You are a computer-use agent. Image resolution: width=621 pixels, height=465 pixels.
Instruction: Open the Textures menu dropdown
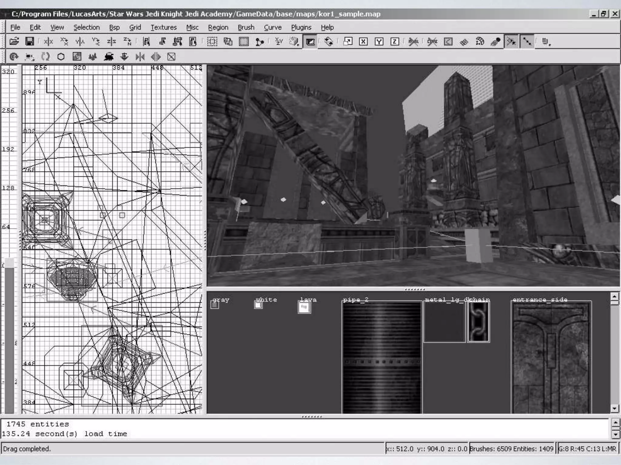163,27
